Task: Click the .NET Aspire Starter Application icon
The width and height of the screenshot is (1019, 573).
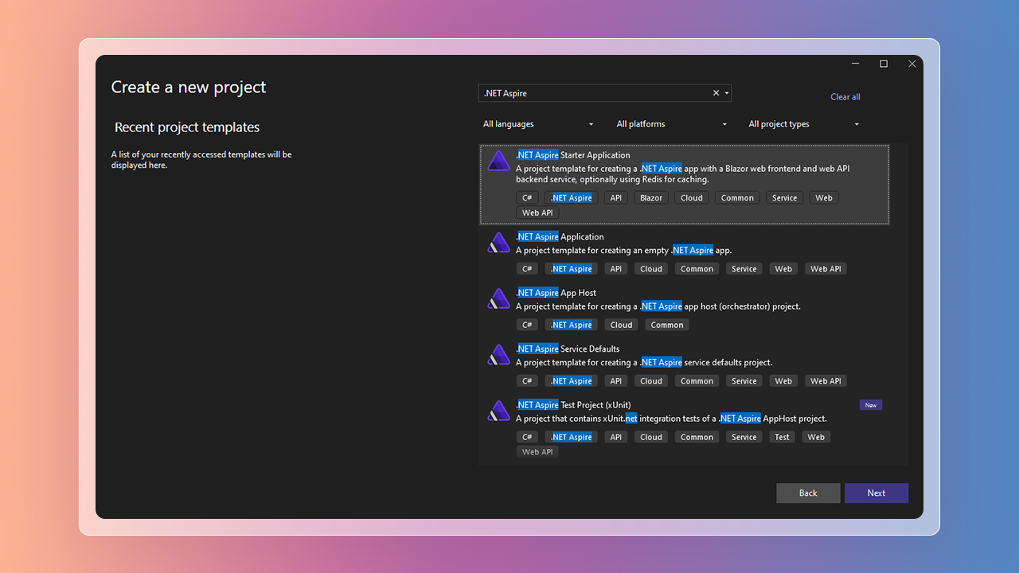Action: click(x=498, y=162)
